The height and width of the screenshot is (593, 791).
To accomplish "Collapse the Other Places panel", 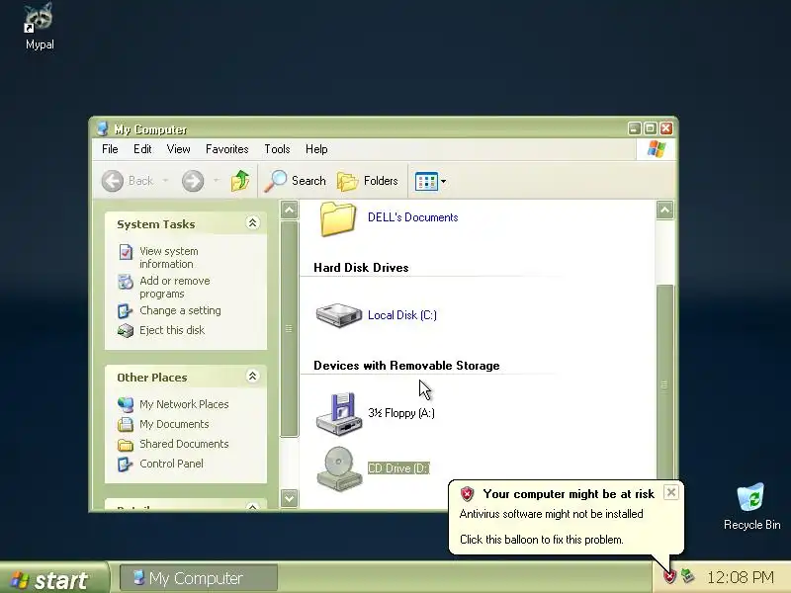I will [252, 377].
